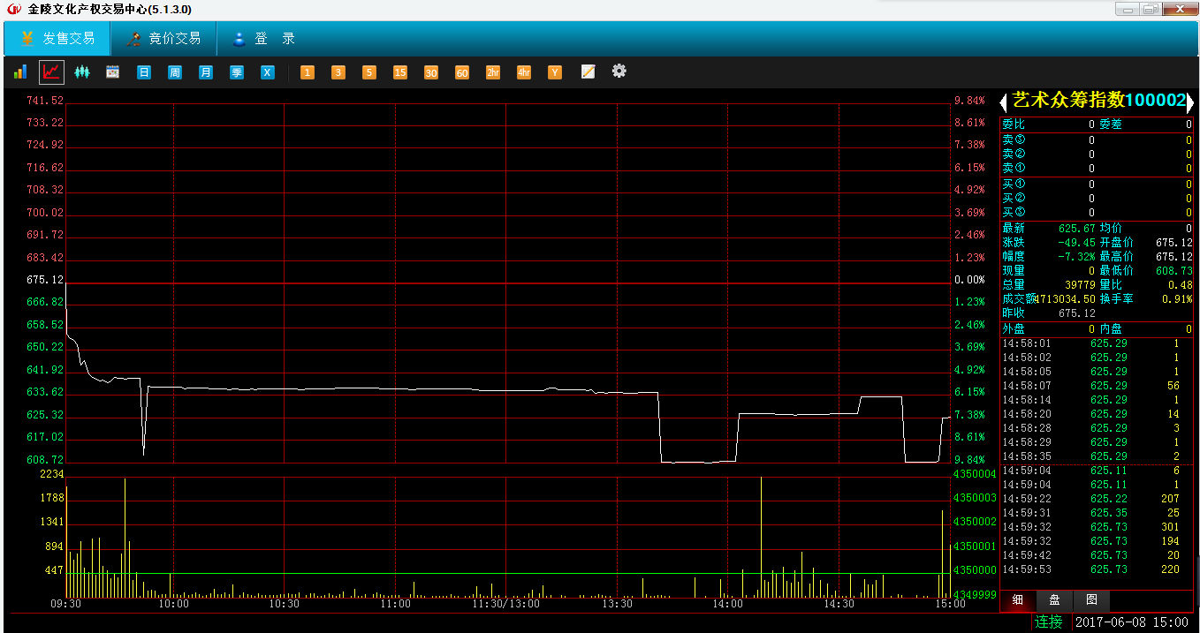1200x633 pixels.
Task: Click the 9.84% top percentage label
Action: [x=968, y=101]
